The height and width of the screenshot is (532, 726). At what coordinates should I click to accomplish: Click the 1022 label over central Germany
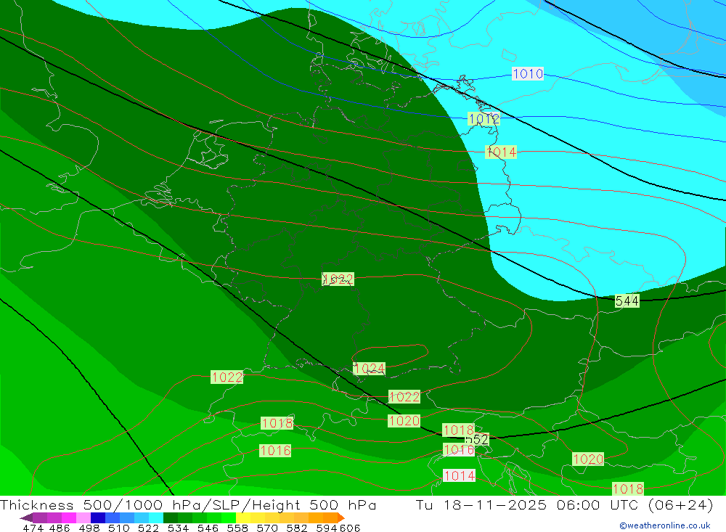pos(338,279)
